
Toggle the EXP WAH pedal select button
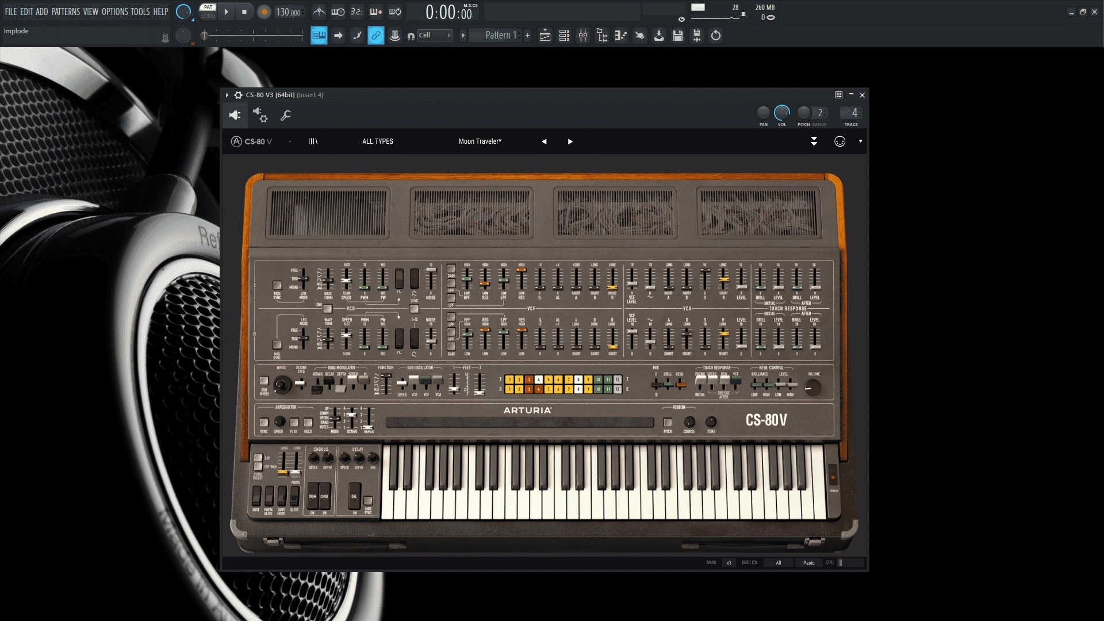(x=259, y=466)
